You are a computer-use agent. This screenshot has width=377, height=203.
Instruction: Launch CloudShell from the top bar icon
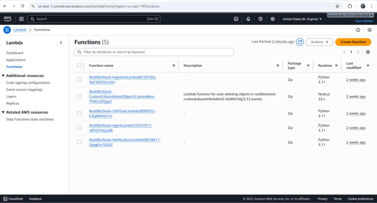point(236,19)
